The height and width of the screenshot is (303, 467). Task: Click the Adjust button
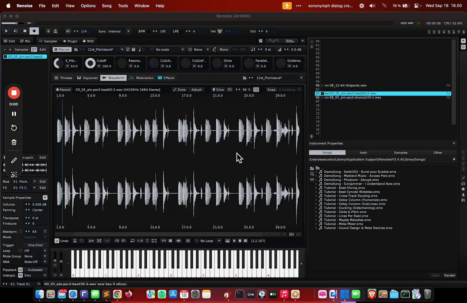[196, 90]
